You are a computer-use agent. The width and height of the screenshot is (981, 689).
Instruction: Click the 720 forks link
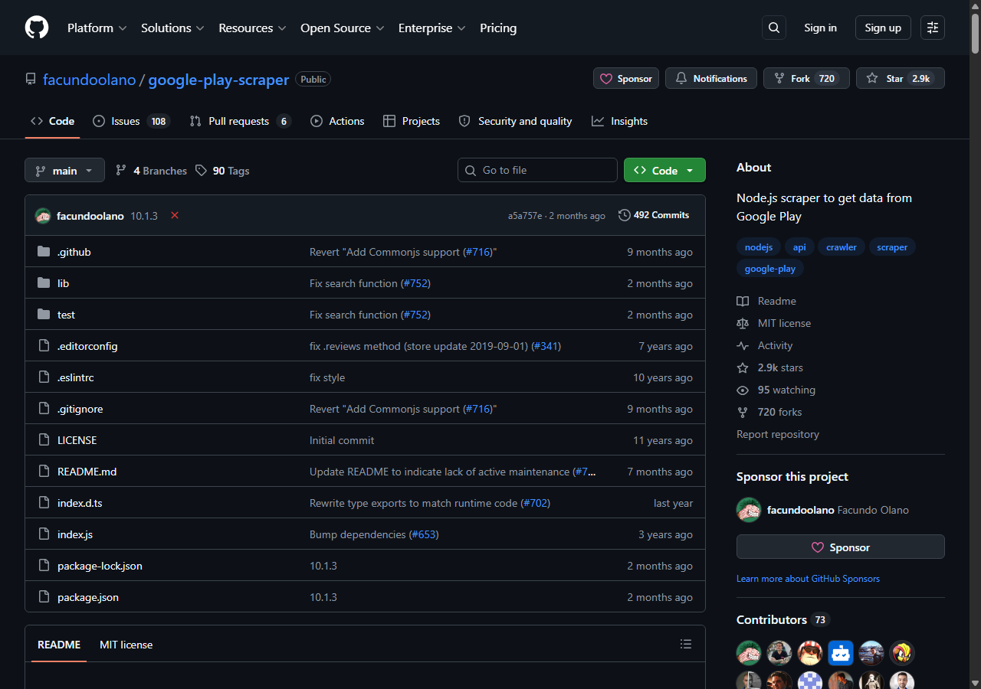tap(769, 412)
